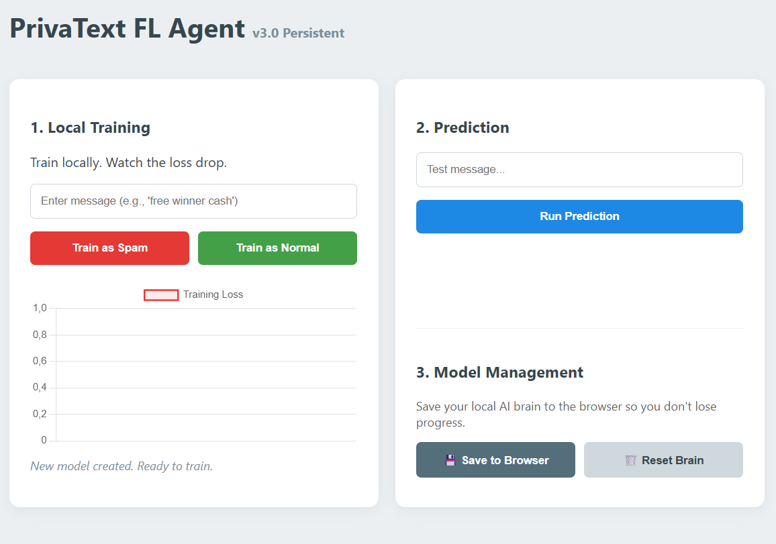Click the 0,4 y-axis tick label

point(40,387)
